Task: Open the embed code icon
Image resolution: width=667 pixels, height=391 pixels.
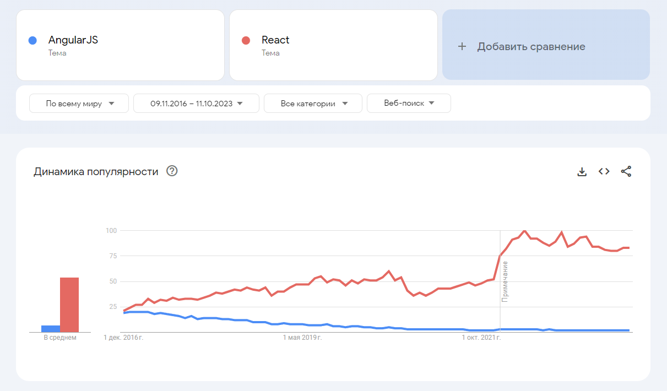Action: [604, 171]
